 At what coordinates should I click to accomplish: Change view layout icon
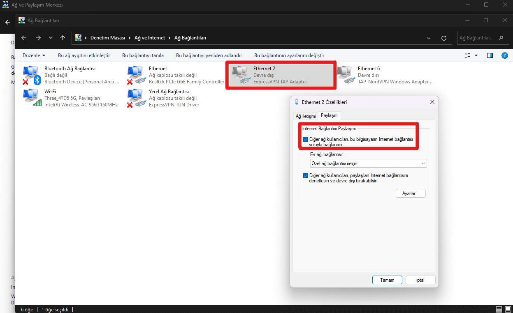pyautogui.click(x=467, y=55)
